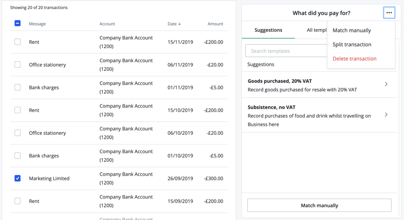Choose Match manually from the dropdown menu
Viewport: 404px width, 220px height.
pyautogui.click(x=352, y=30)
